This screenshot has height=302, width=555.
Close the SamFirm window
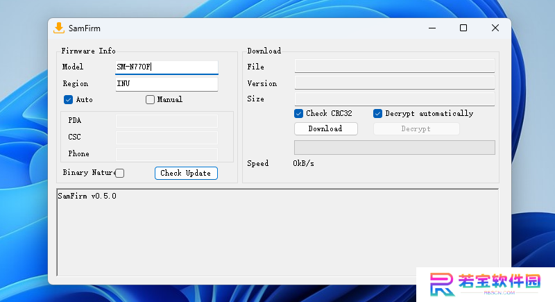(495, 28)
